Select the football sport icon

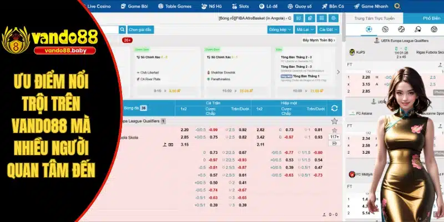(x=369, y=29)
